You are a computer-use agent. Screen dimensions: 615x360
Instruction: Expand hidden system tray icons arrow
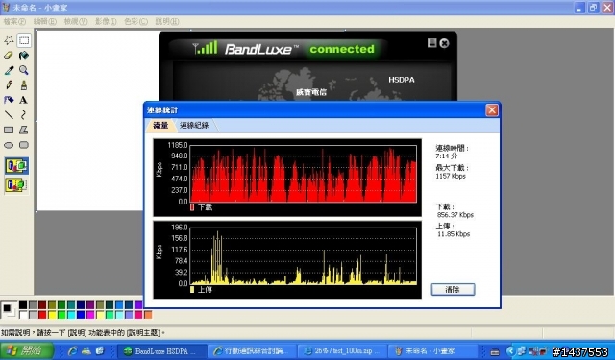pyautogui.click(x=510, y=351)
